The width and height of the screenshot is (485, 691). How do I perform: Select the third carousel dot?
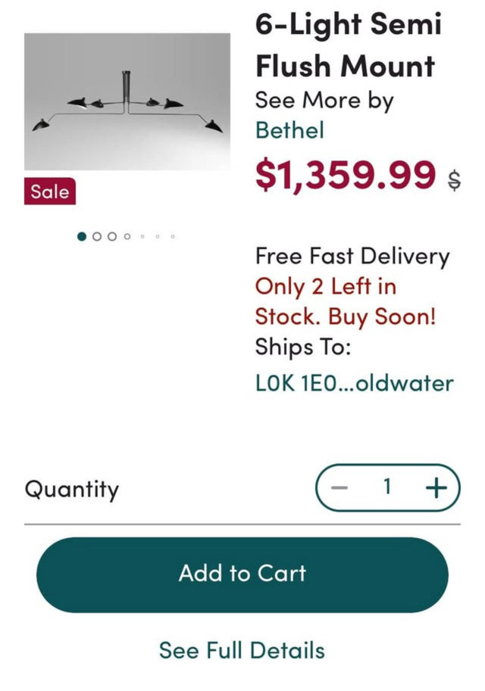pos(112,237)
